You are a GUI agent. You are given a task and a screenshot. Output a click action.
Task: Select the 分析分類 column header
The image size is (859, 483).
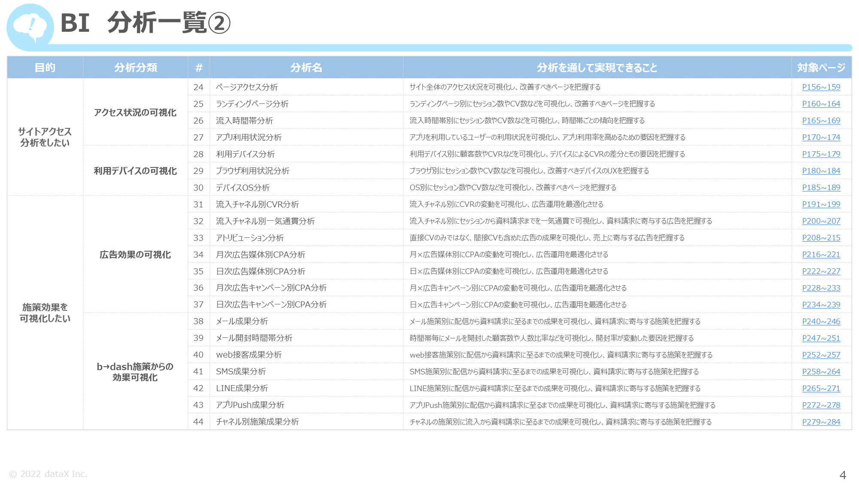pyautogui.click(x=135, y=67)
